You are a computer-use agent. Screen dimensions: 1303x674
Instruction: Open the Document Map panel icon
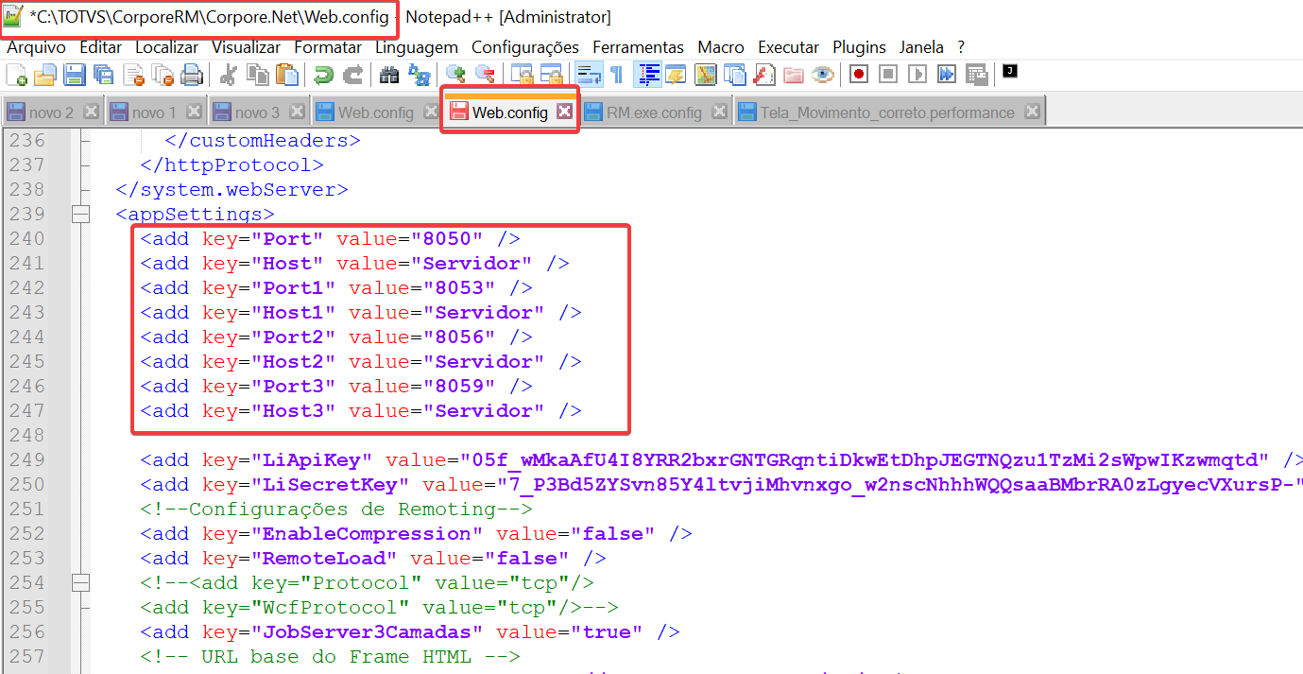(x=705, y=74)
